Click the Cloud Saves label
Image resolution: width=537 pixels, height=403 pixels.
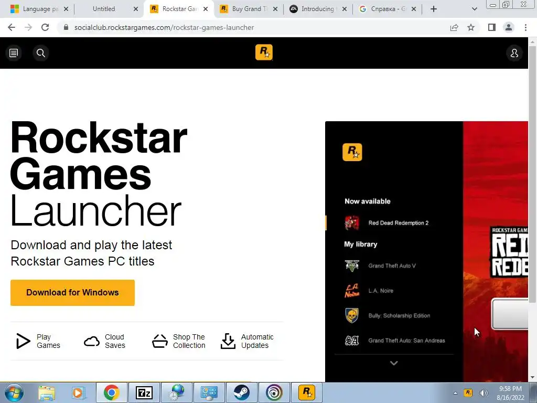point(115,341)
